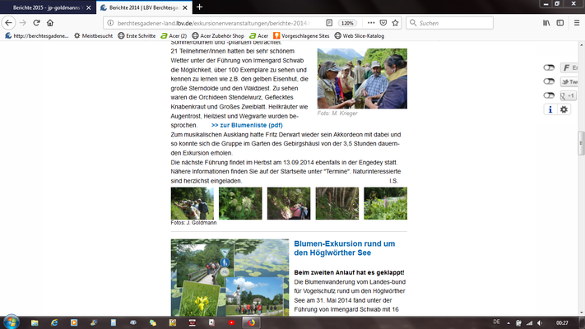Show site information in address bar
The height and width of the screenshot is (329, 585).
(x=110, y=23)
